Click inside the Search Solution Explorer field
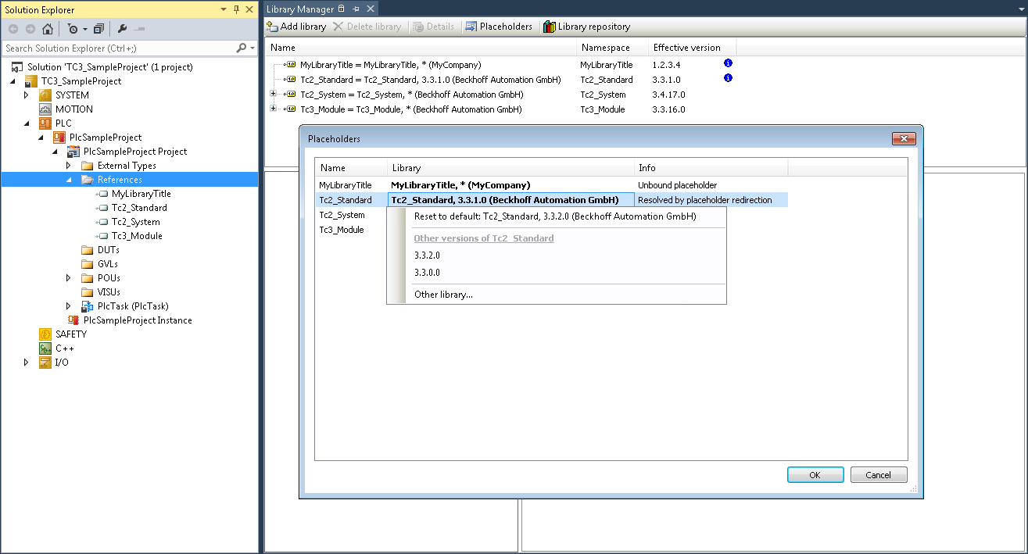 (x=117, y=47)
